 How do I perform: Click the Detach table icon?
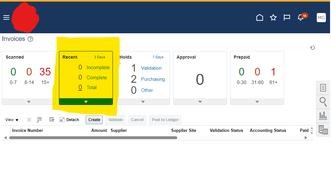[x=69, y=119]
